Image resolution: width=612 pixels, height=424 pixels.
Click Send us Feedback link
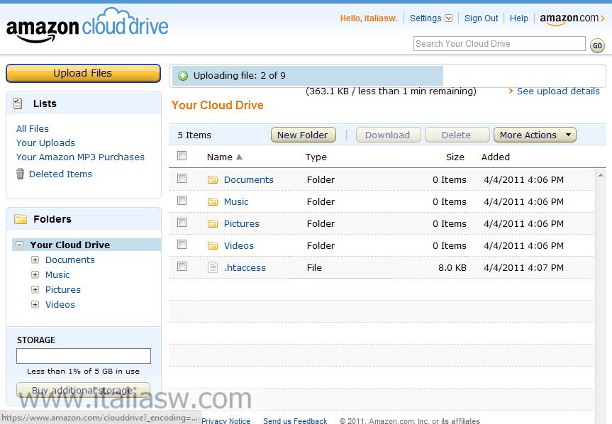point(295,420)
